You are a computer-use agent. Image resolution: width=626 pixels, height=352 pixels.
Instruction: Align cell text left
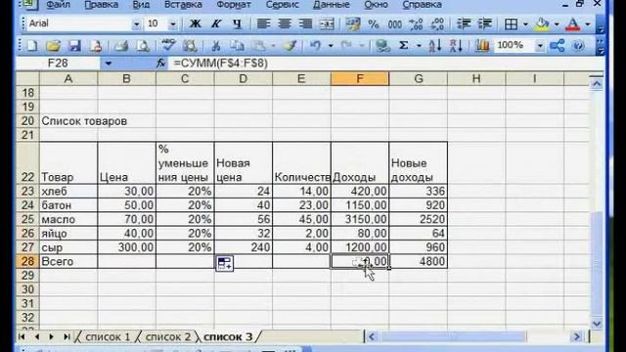pyautogui.click(x=263, y=23)
